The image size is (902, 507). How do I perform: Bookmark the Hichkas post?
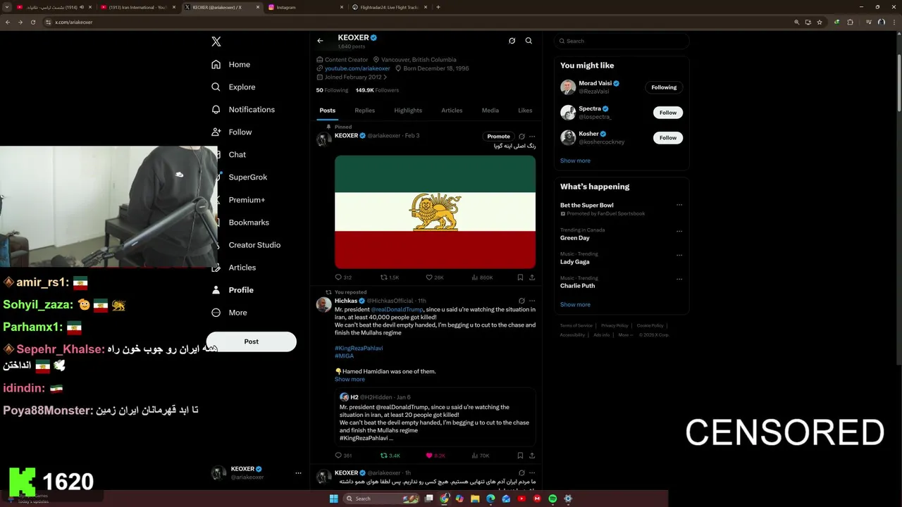520,456
